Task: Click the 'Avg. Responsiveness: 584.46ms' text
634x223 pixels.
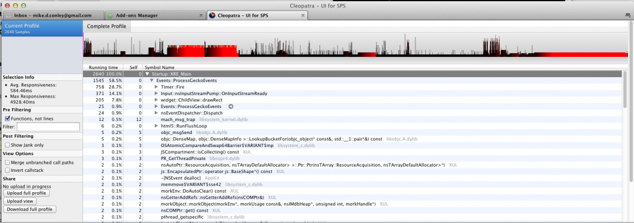Action: tap(33, 88)
